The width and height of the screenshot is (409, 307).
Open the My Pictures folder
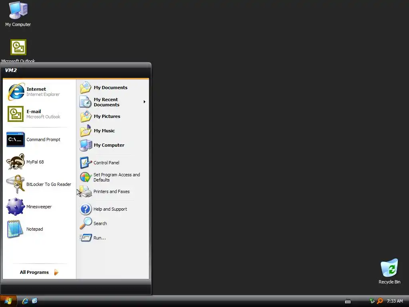(x=113, y=116)
